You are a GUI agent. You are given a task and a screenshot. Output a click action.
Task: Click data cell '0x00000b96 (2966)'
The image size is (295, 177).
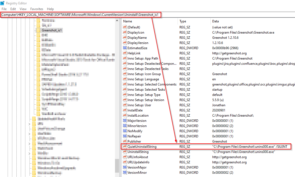(x=225, y=48)
